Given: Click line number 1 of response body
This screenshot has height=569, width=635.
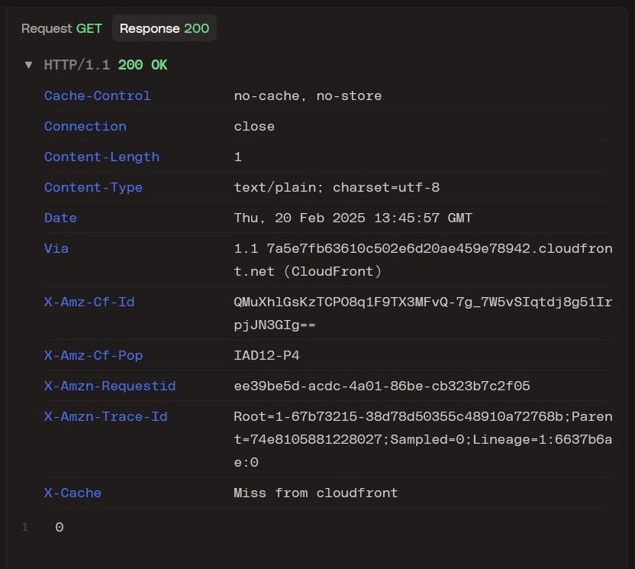Looking at the screenshot, I should pyautogui.click(x=25, y=527).
